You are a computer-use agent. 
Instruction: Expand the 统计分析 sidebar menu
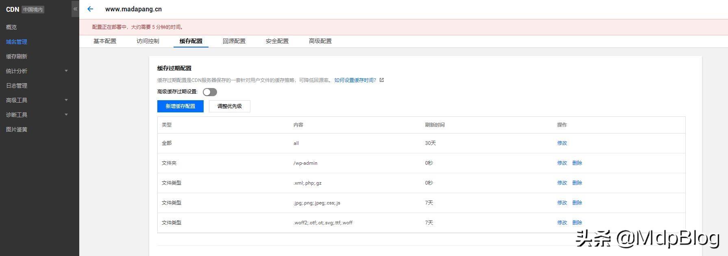(37, 71)
